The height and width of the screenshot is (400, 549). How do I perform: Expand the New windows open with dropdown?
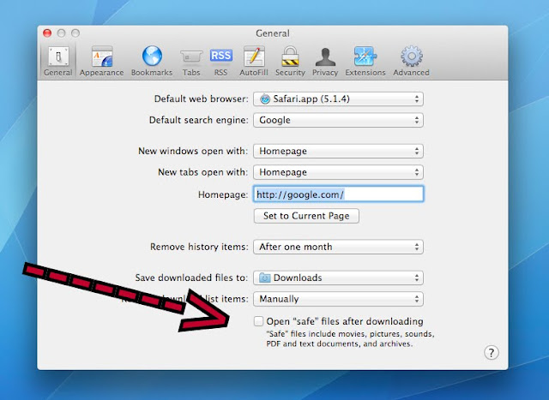click(x=338, y=151)
